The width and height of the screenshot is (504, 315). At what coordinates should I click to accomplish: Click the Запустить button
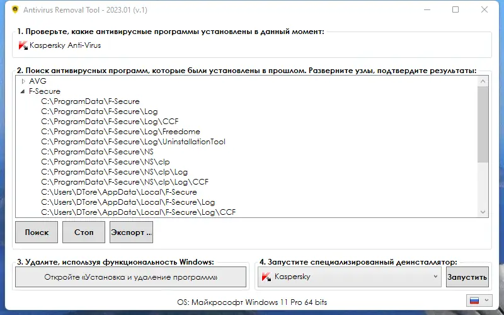(x=467, y=277)
